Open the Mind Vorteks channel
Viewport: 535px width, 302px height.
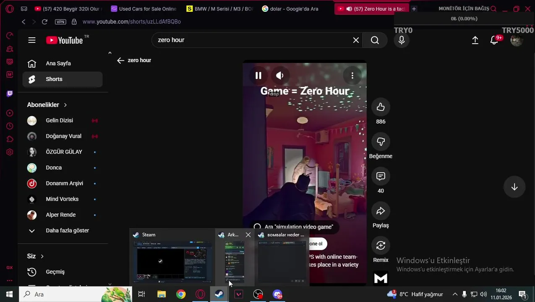tap(63, 199)
